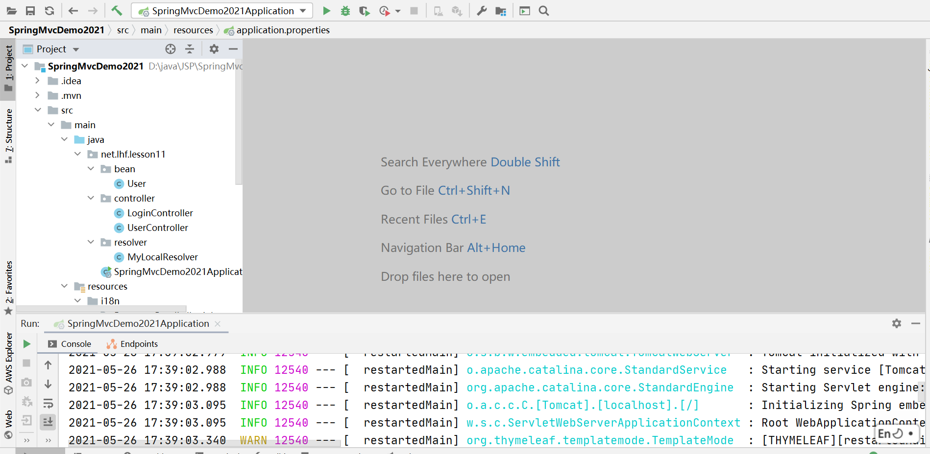Build project with the green hammer icon
Viewport: 930px width, 454px height.
(117, 11)
